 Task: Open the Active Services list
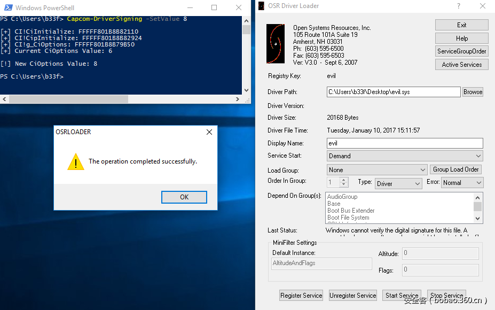pos(461,65)
